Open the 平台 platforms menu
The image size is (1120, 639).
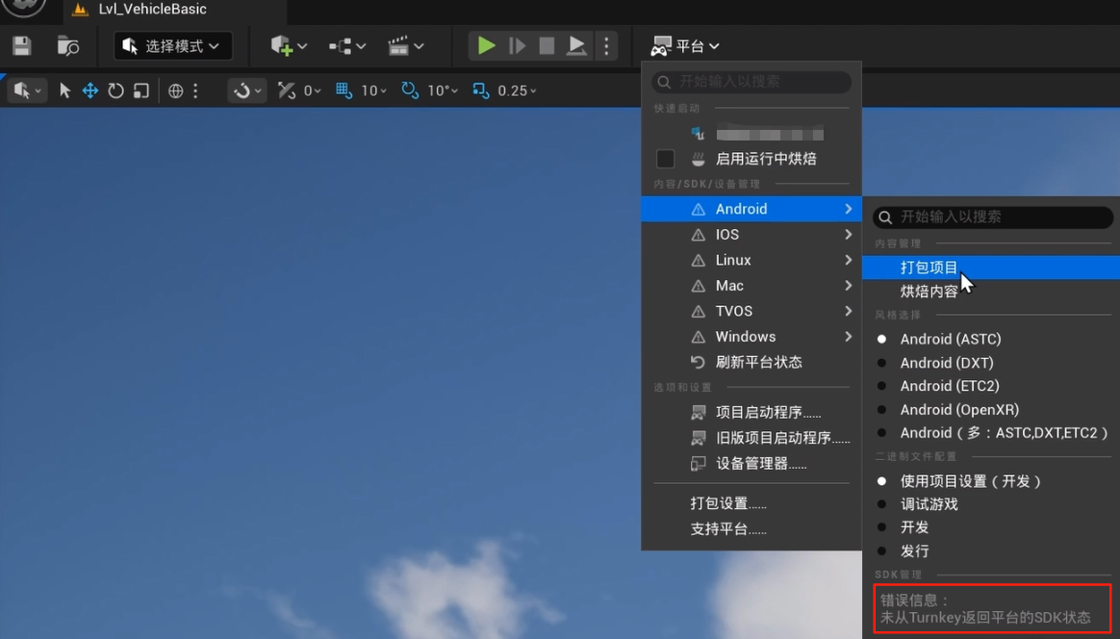click(684, 46)
